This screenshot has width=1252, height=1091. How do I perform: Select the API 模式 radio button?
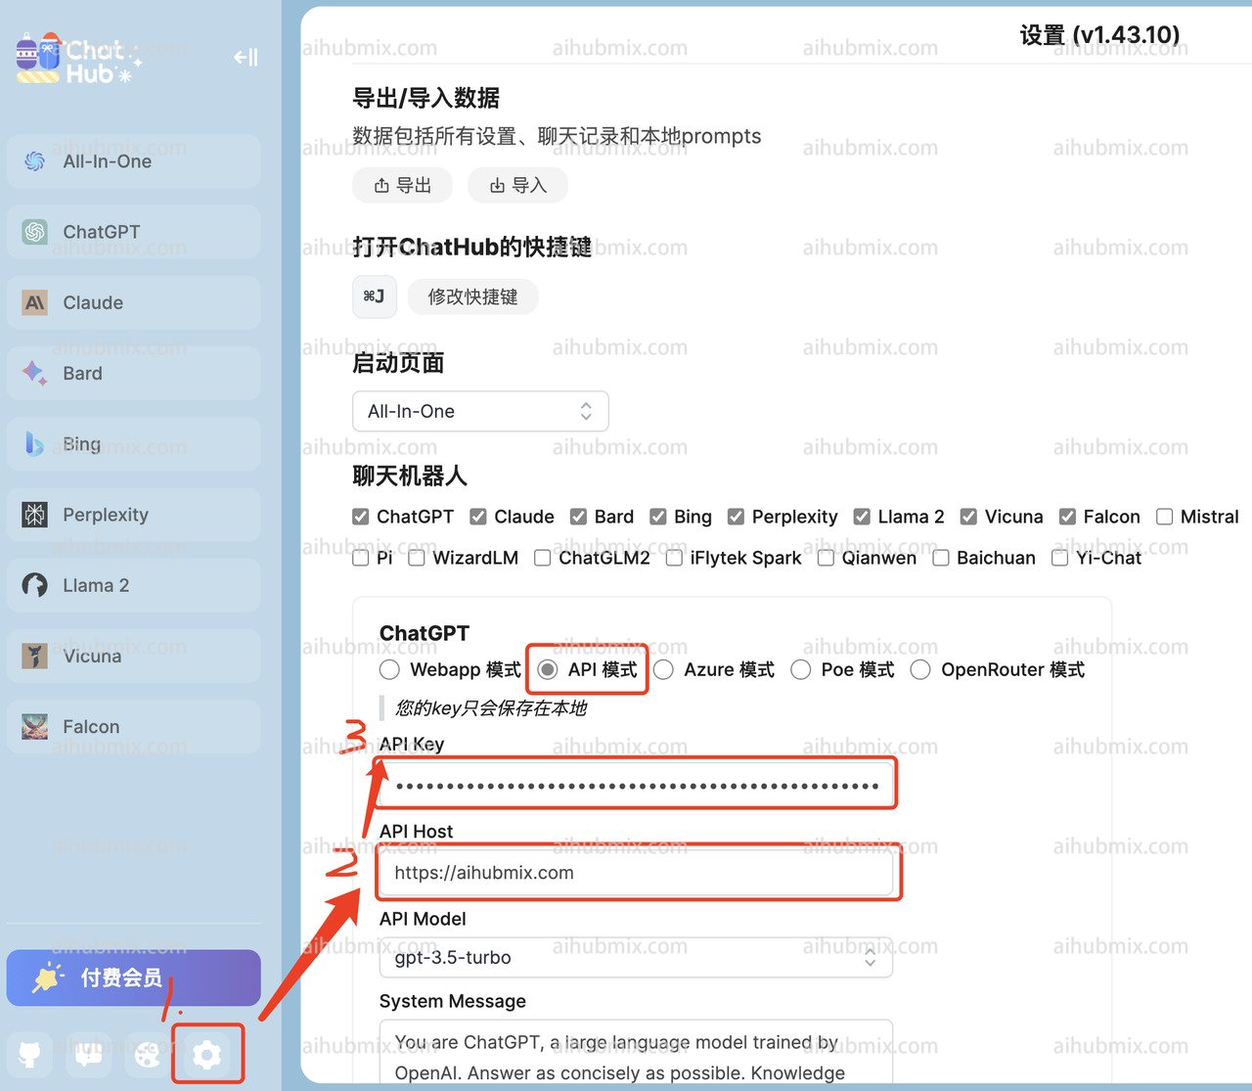[x=548, y=669]
